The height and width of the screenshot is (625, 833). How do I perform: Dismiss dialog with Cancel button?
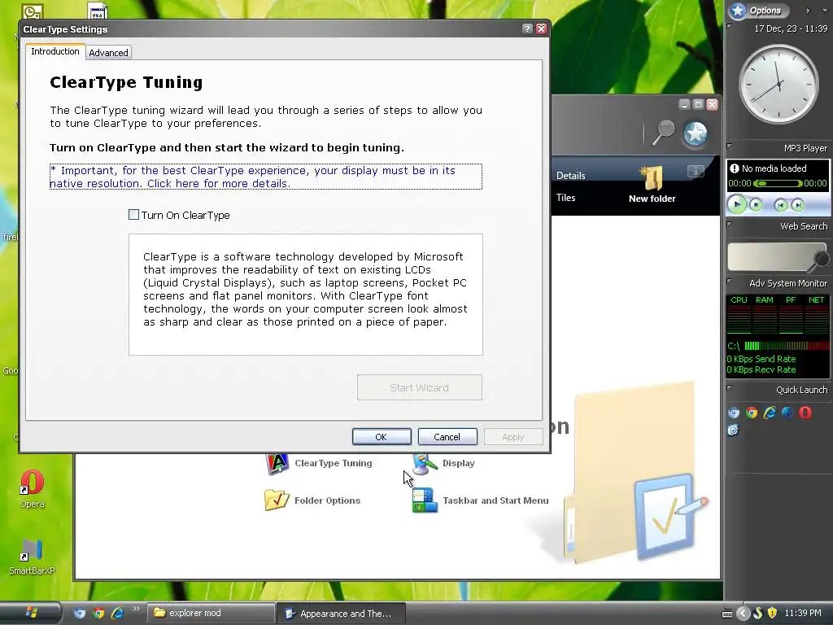[x=447, y=437]
